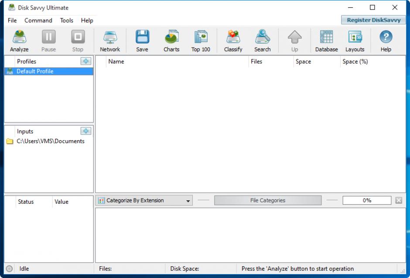The width and height of the screenshot is (410, 278).
Task: Add input directory with plus icon
Action: (x=86, y=131)
